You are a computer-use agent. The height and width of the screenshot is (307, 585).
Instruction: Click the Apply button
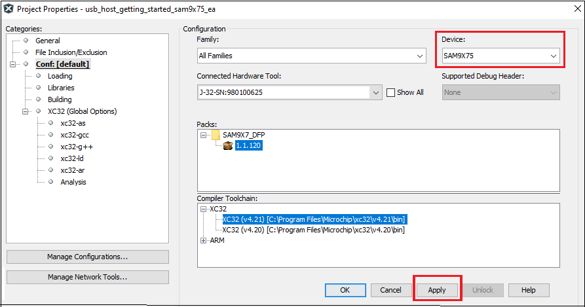437,290
